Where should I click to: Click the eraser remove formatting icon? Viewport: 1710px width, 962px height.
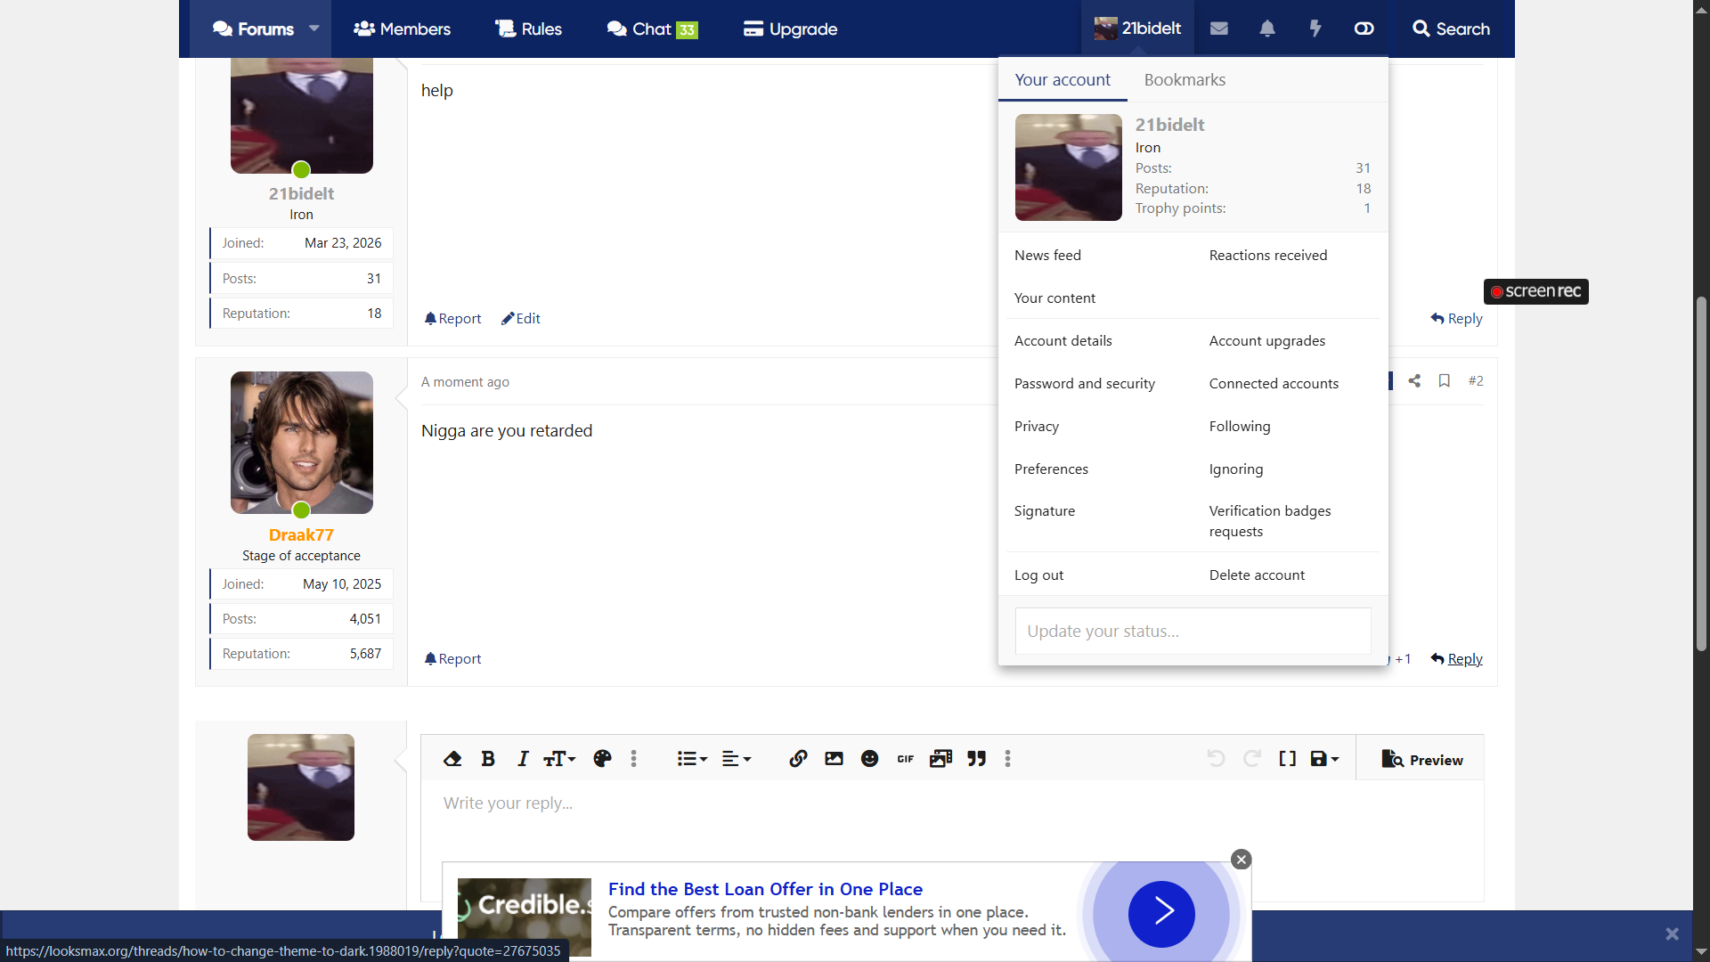click(x=452, y=759)
